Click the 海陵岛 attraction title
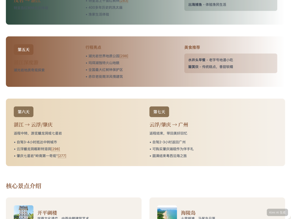 coord(188,213)
